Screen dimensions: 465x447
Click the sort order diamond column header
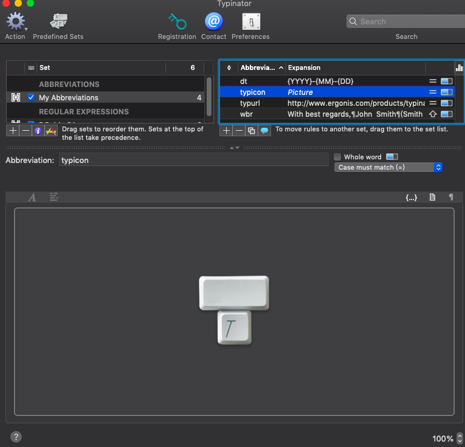(x=229, y=68)
